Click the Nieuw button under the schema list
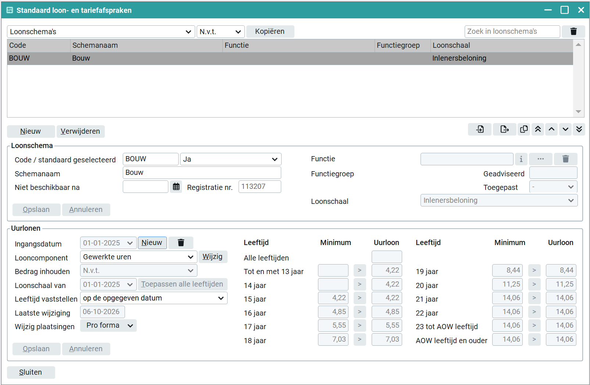Viewport: 590px width, 385px height. 31,132
